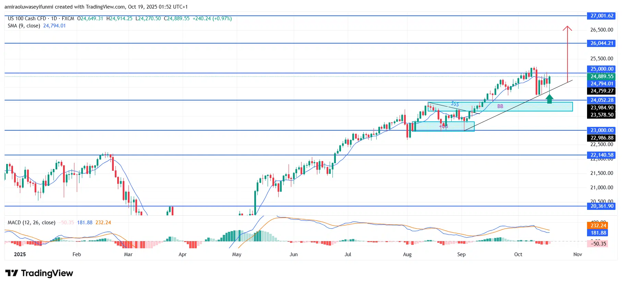Viewport: 622px width, 286px height.
Task: Click the pink -50.35 histogram value tag
Action: pos(598,244)
